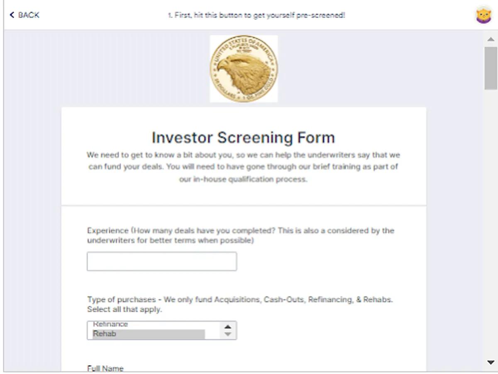Click the Investor Screening Form heading

[243, 137]
